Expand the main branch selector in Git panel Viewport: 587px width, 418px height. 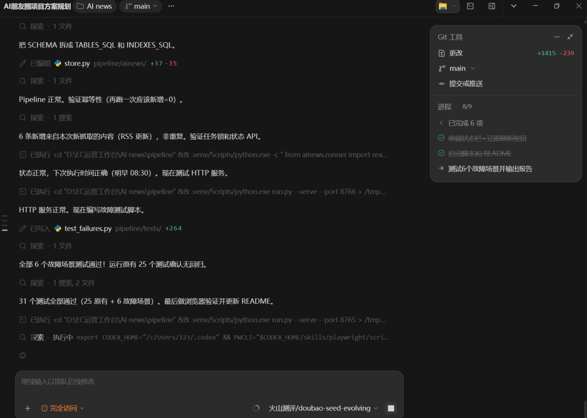[457, 68]
